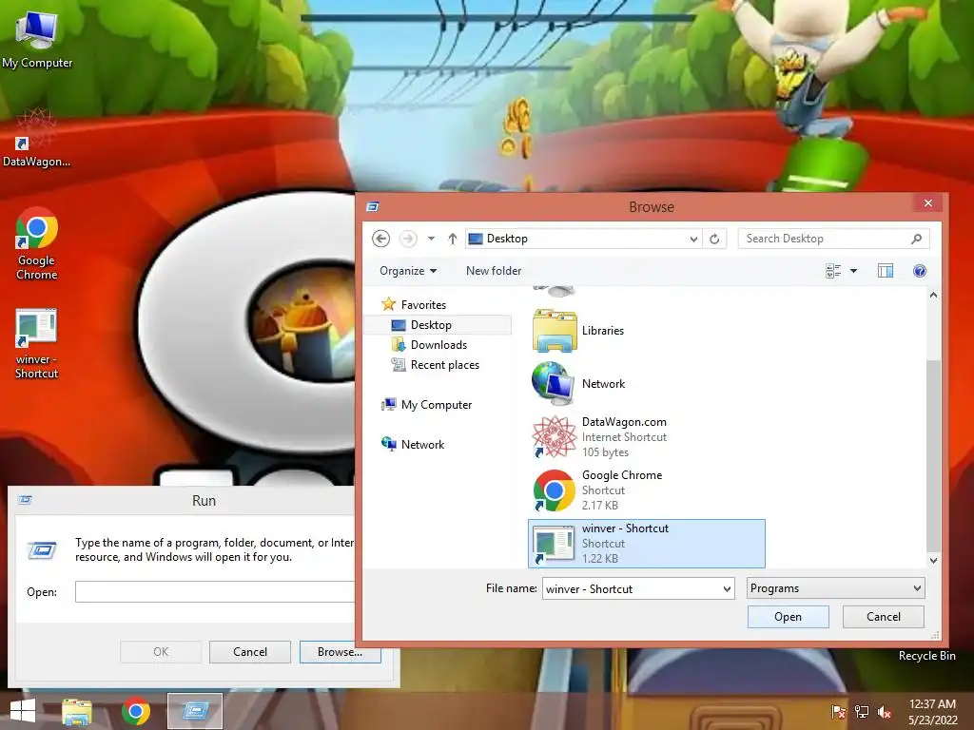Open recent locations dropdown arrow
The width and height of the screenshot is (974, 730).
[431, 239]
